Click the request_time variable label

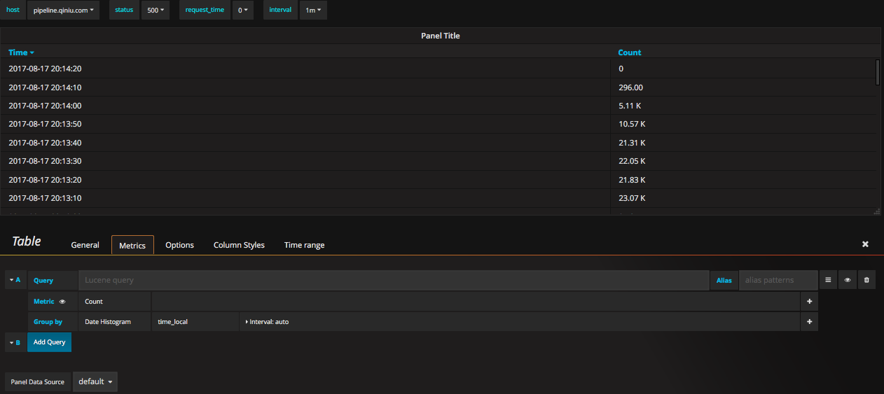pos(205,10)
